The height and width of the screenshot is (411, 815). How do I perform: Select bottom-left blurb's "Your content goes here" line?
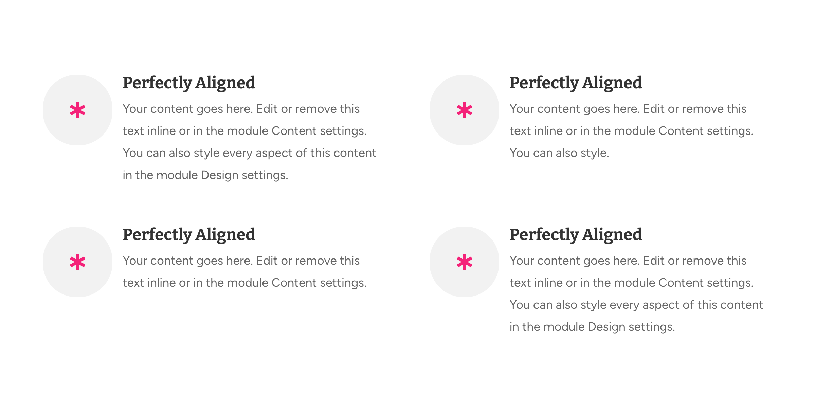coord(241,261)
